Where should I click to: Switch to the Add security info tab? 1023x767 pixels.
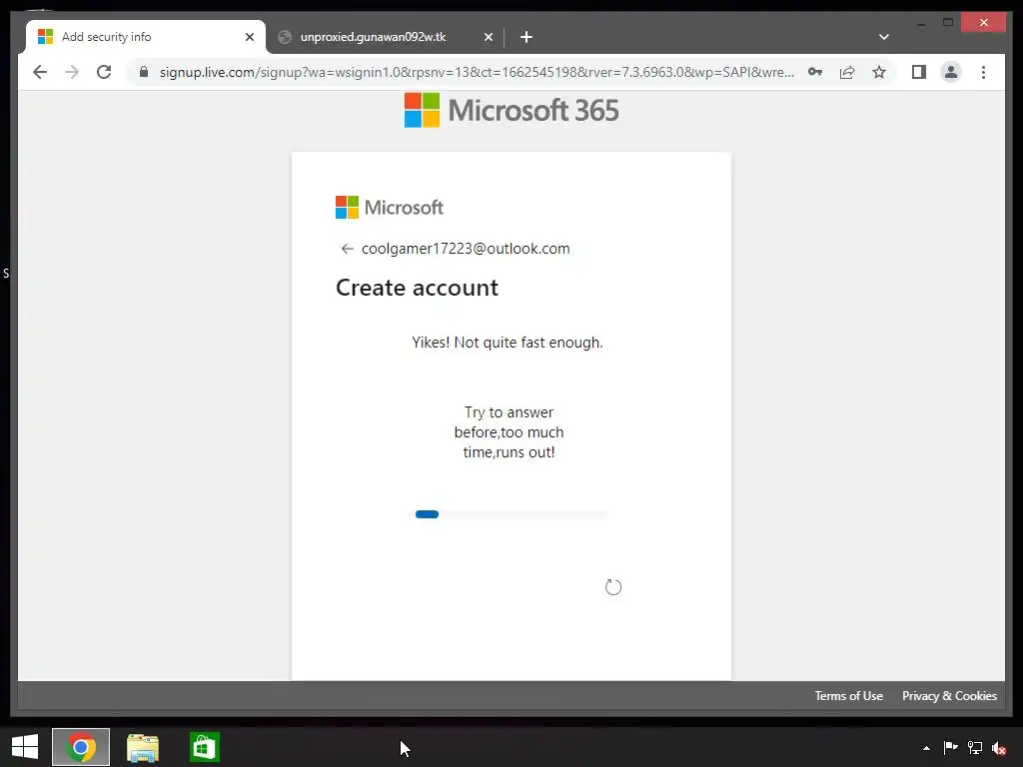pyautogui.click(x=146, y=37)
